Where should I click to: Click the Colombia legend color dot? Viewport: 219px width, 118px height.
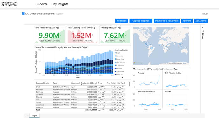pyautogui.click(x=115, y=56)
